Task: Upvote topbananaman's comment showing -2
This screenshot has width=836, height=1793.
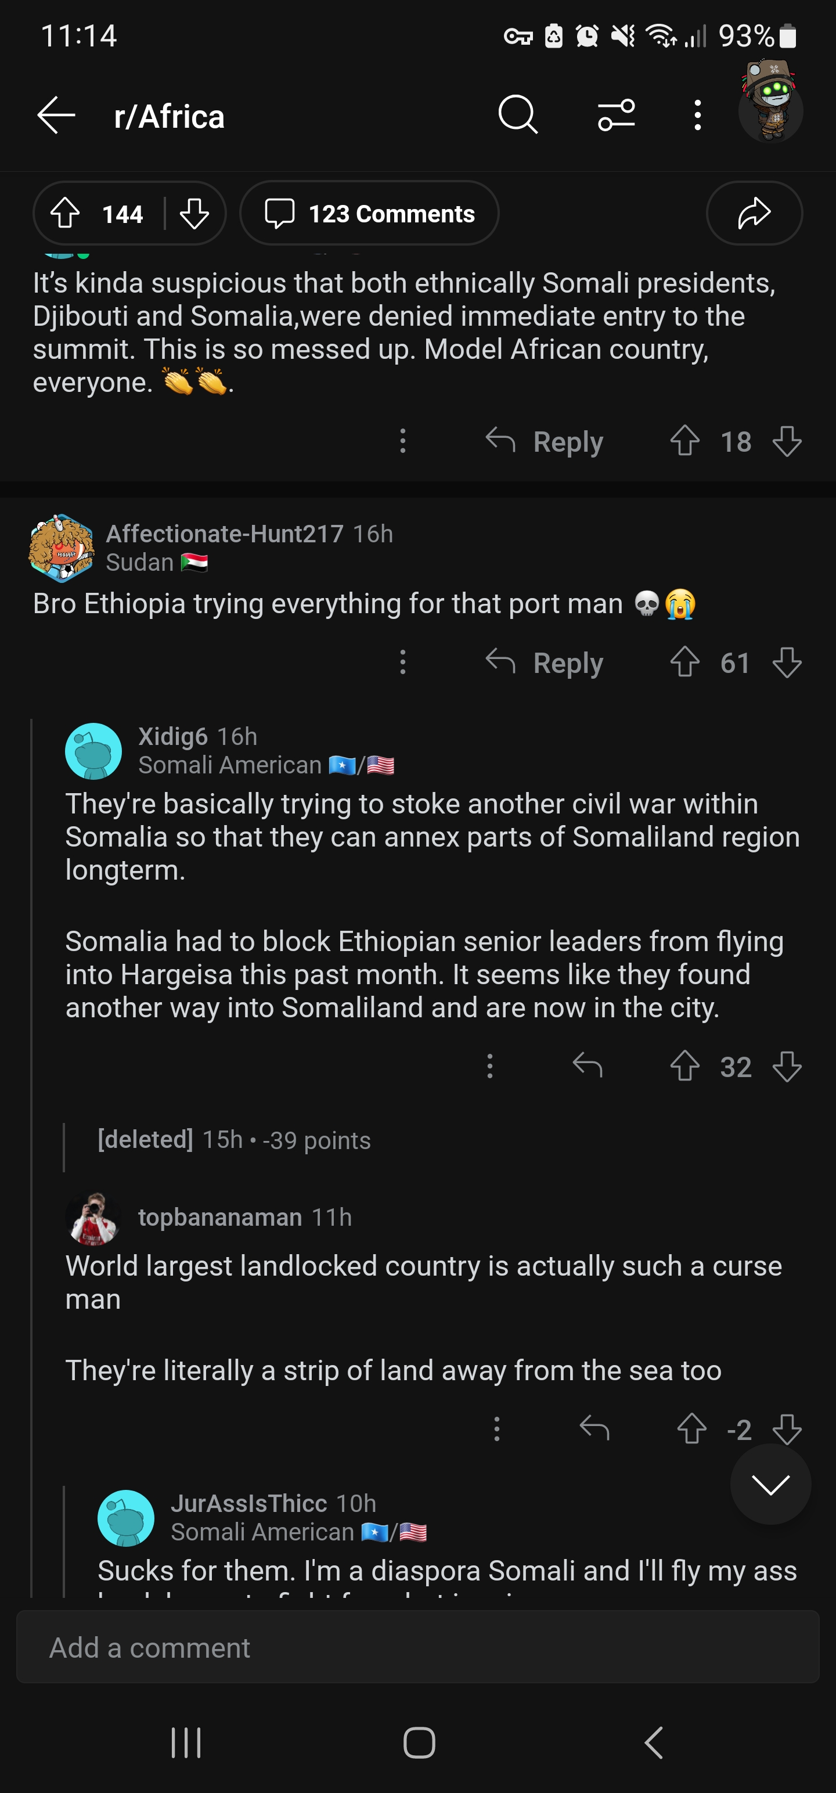Action: (692, 1429)
